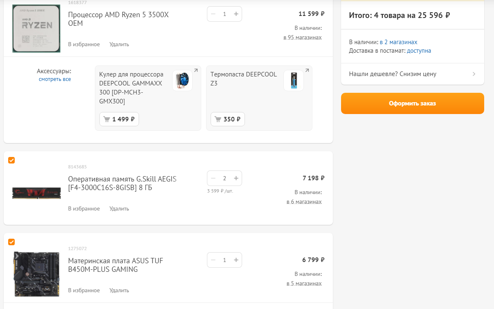Viewport: 494px width, 309px height.
Task: Decrease Ryzen 5 3500X quantity with minus
Action: (213, 14)
